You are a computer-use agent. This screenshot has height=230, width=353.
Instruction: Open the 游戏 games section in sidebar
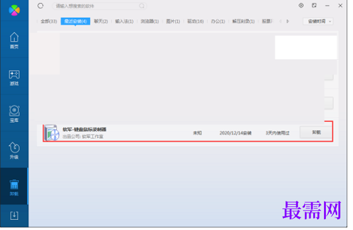pos(14,78)
